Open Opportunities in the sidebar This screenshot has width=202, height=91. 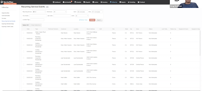(5, 13)
